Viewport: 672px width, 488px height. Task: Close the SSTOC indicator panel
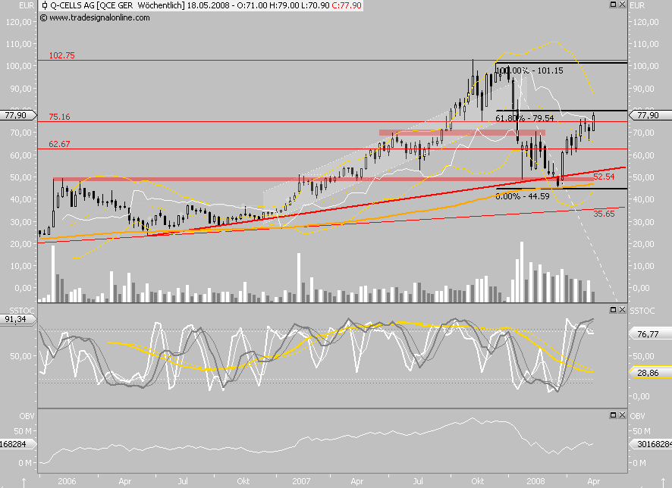622,309
